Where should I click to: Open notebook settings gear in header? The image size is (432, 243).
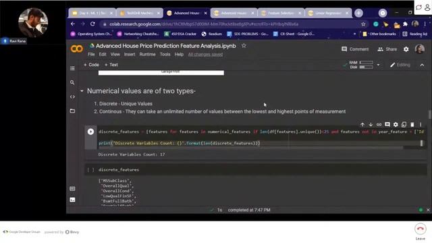[x=406, y=49]
